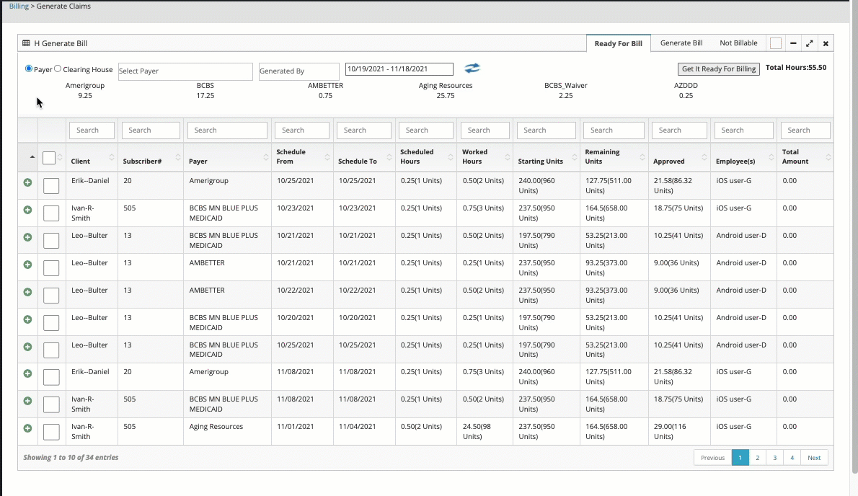Screen dimensions: 858x496
Task: Sort table by Payer column
Action: 228,157
